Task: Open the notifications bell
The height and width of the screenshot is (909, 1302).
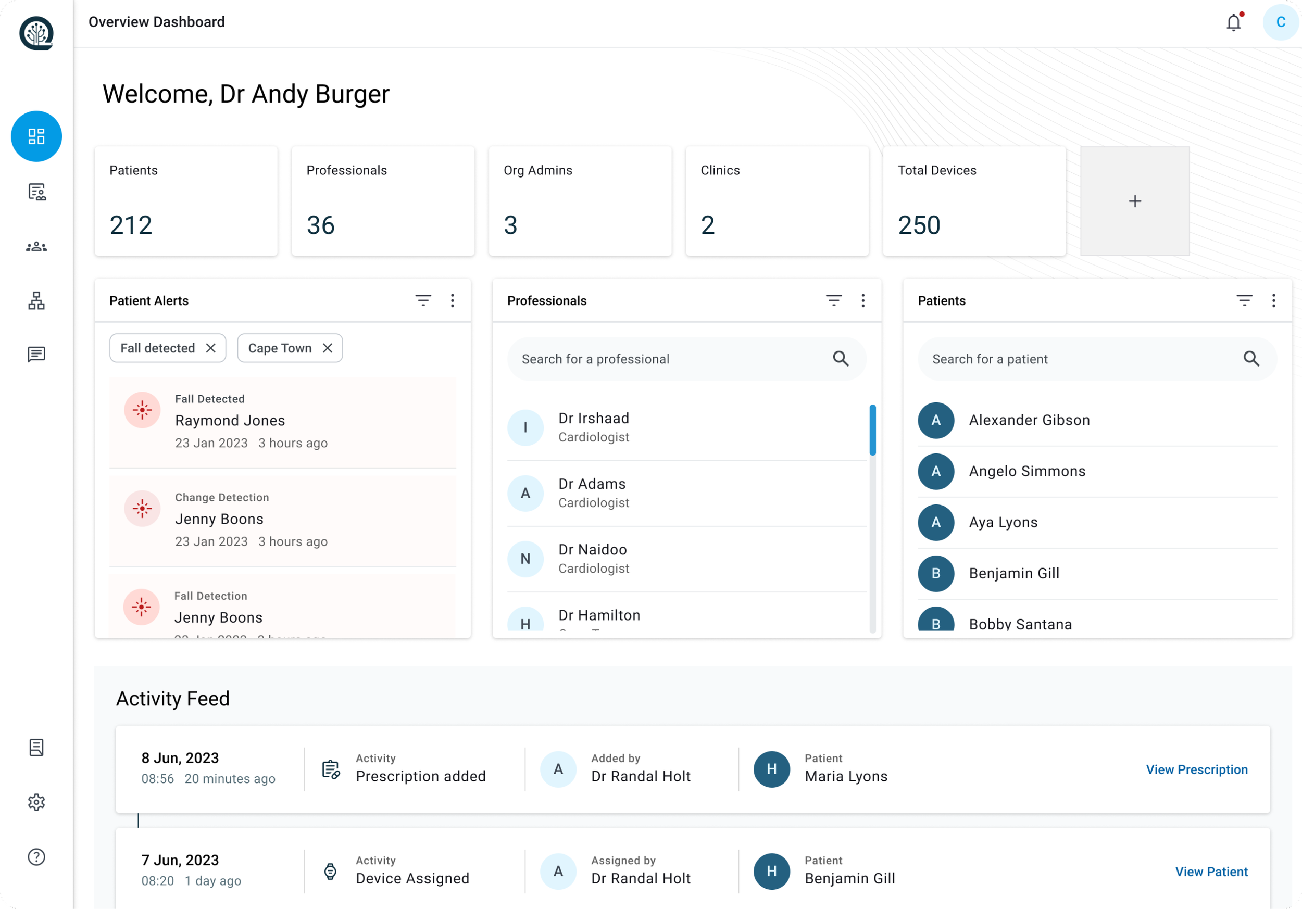Action: (1233, 23)
